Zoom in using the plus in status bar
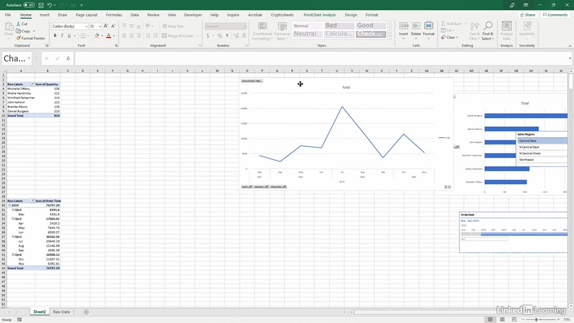This screenshot has height=323, width=574. 559,319
